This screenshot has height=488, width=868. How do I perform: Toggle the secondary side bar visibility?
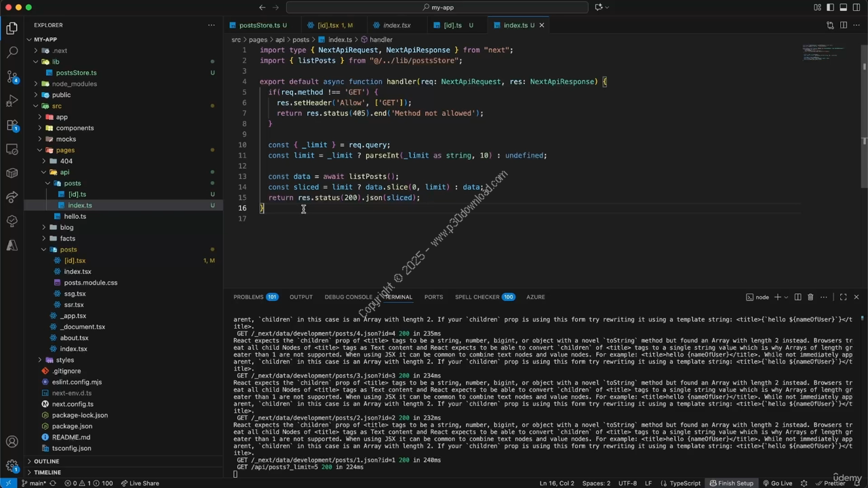click(x=856, y=7)
